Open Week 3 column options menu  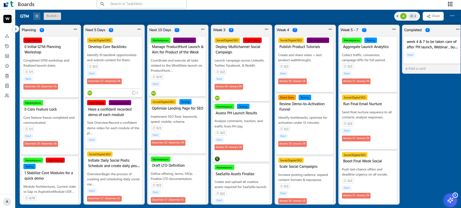tap(267, 29)
